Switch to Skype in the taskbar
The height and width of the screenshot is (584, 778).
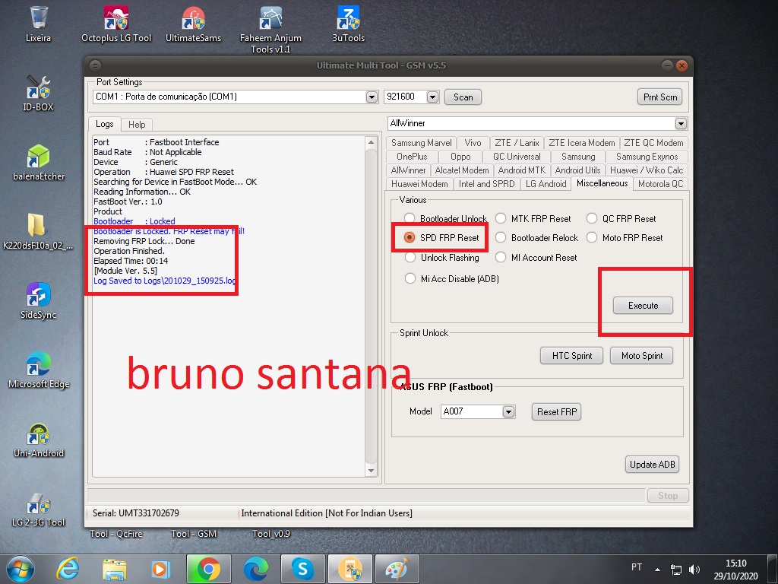[302, 569]
